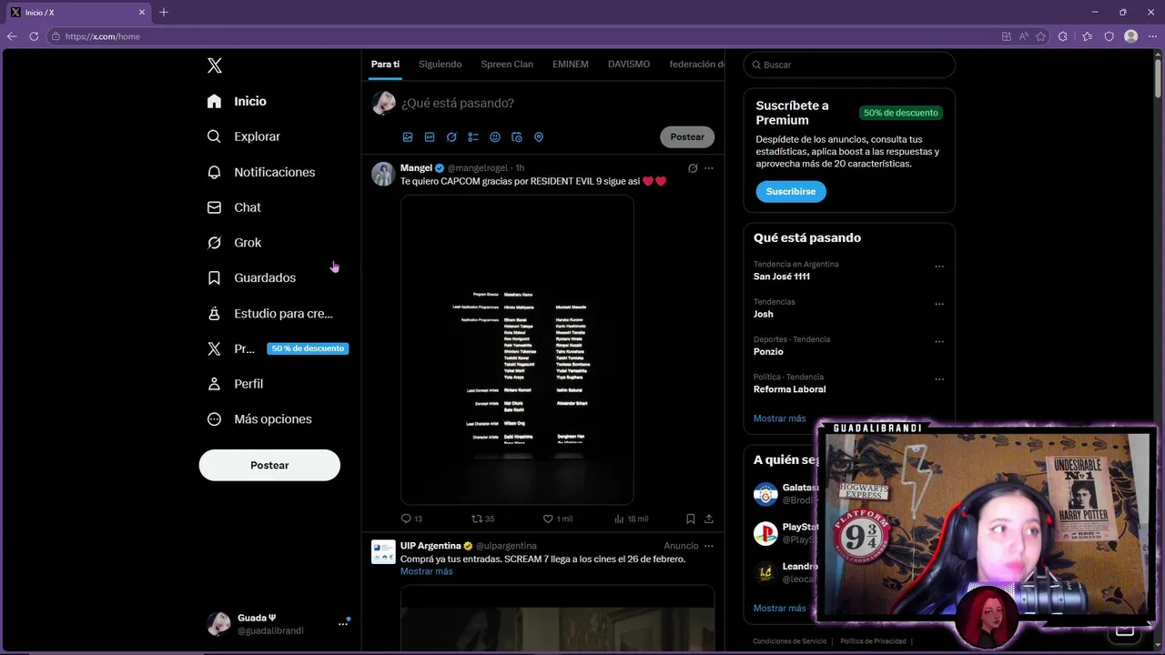Image resolution: width=1165 pixels, height=655 pixels.
Task: Click the X logo in the sidebar
Action: pos(215,65)
